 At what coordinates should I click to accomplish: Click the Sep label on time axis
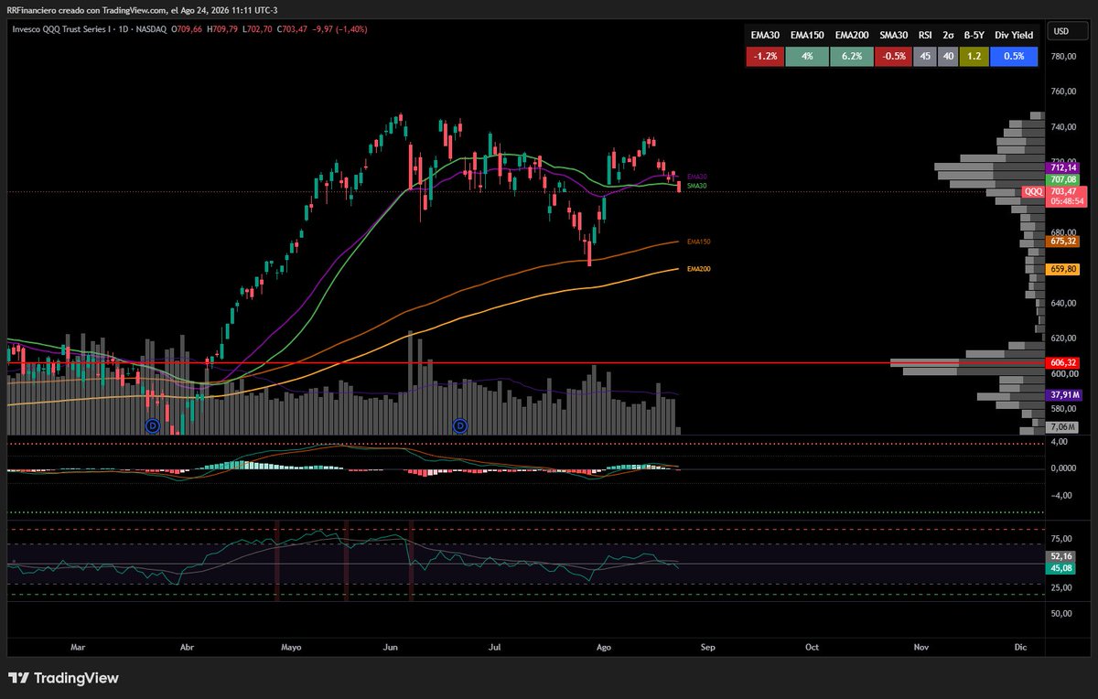tap(707, 647)
